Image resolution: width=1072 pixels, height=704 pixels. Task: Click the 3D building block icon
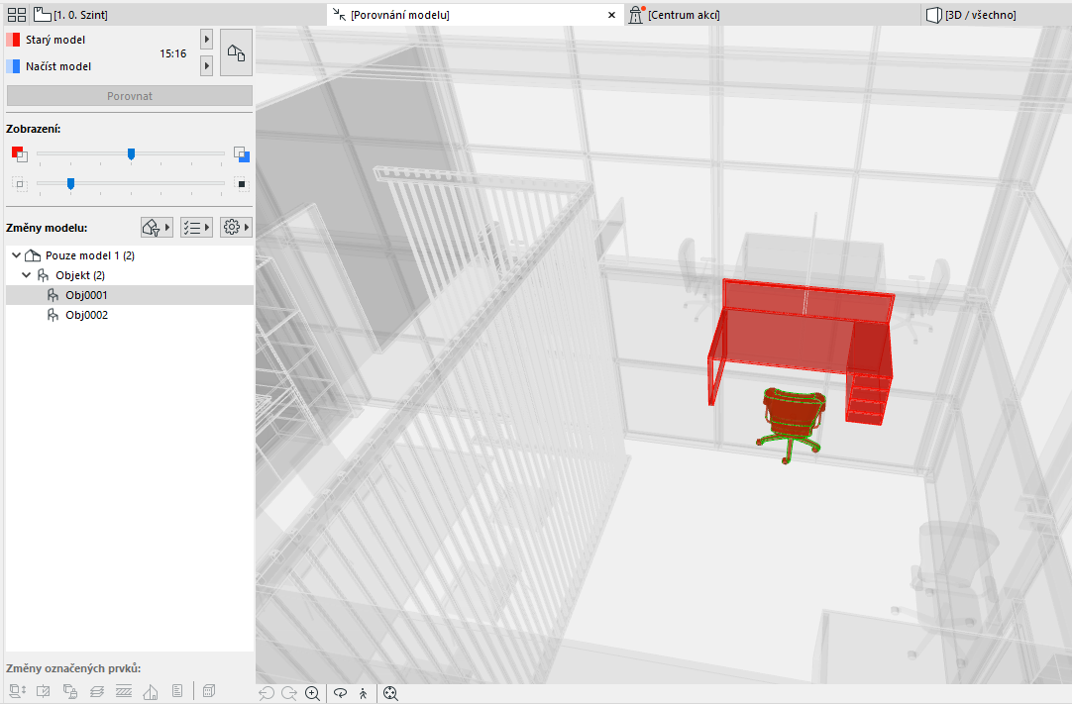(x=209, y=691)
